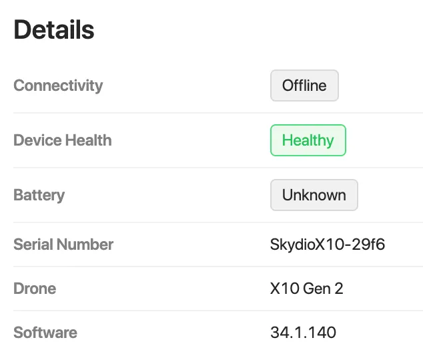Click the Battery row label
Viewport: 423px width, 354px height.
[39, 195]
